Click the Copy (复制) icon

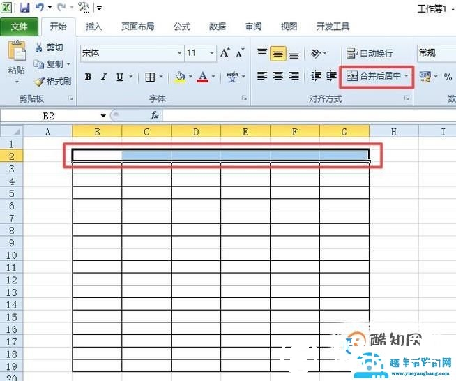[x=38, y=63]
